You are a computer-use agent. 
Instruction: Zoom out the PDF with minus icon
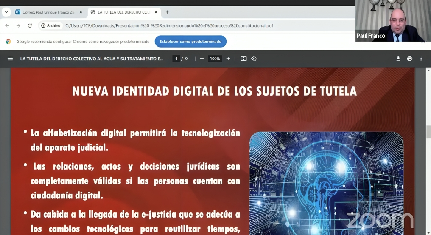coord(202,59)
